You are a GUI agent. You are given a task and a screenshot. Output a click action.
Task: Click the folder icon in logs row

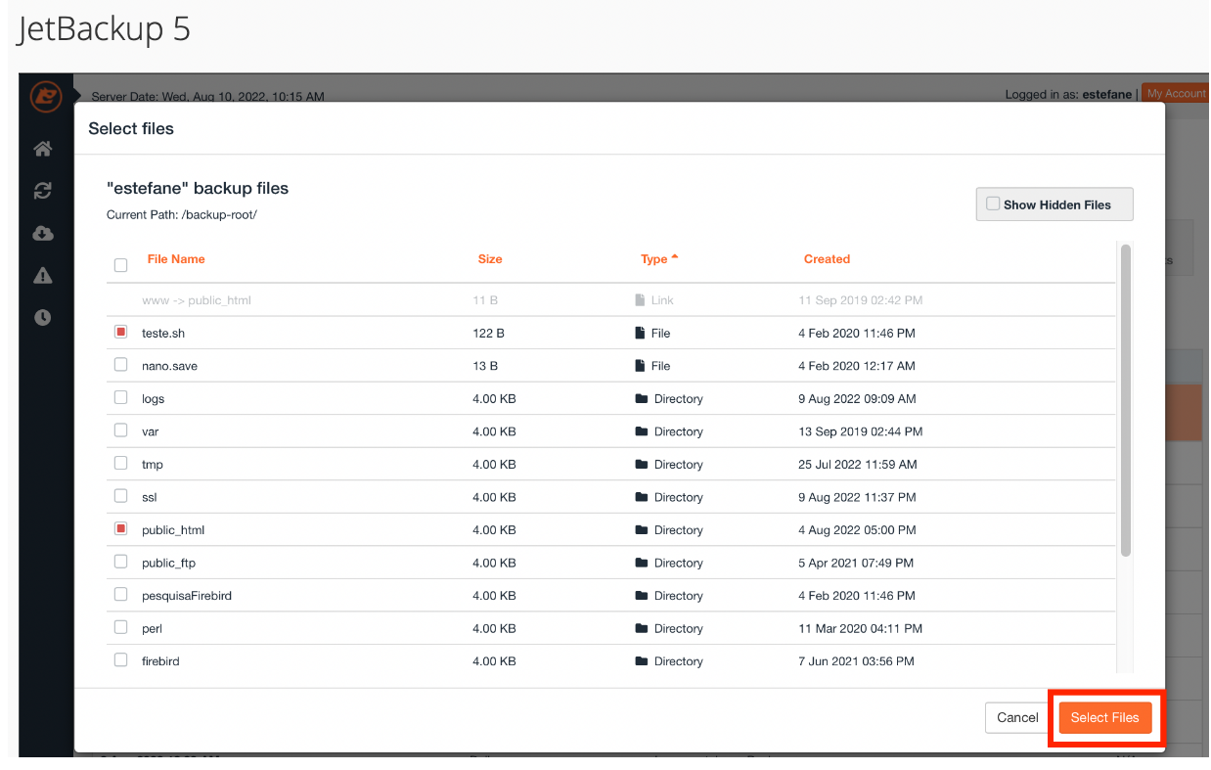642,399
